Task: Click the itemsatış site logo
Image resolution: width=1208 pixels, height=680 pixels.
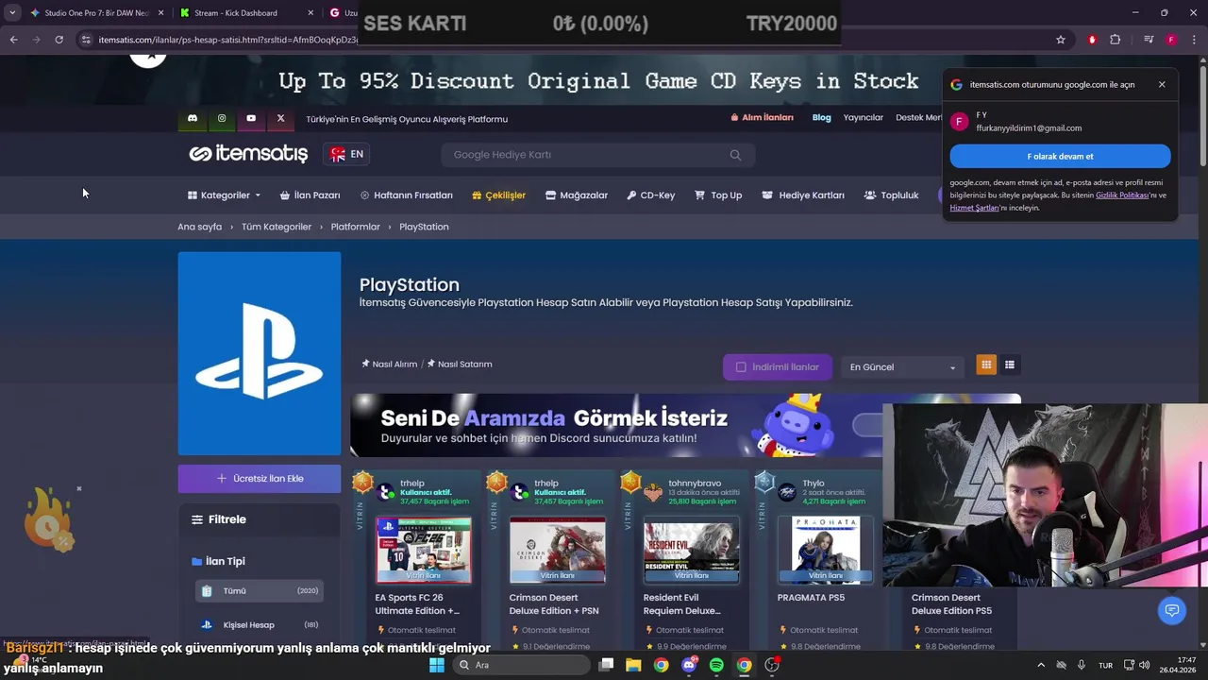Action: [248, 154]
